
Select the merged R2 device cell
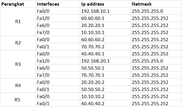click(18, 43)
